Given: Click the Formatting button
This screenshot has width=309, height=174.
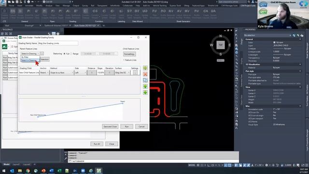Looking at the screenshot, I should click(x=129, y=54).
